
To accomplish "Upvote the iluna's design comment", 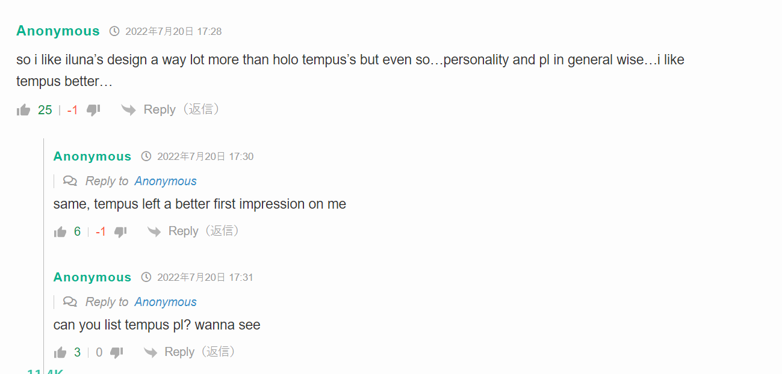I will click(x=23, y=110).
